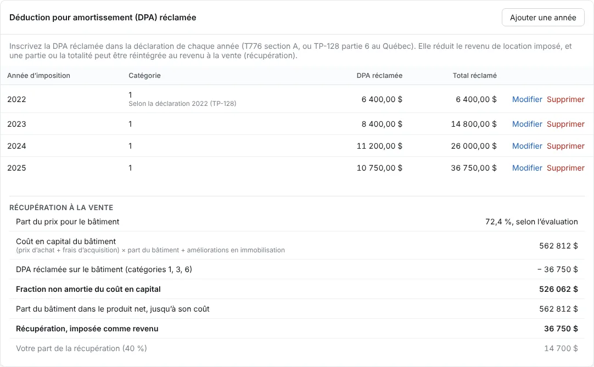
Task: Select the − 36 750 $ DPA réclamée value
Action: (x=557, y=269)
